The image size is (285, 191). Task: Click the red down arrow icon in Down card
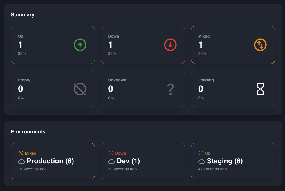(170, 45)
